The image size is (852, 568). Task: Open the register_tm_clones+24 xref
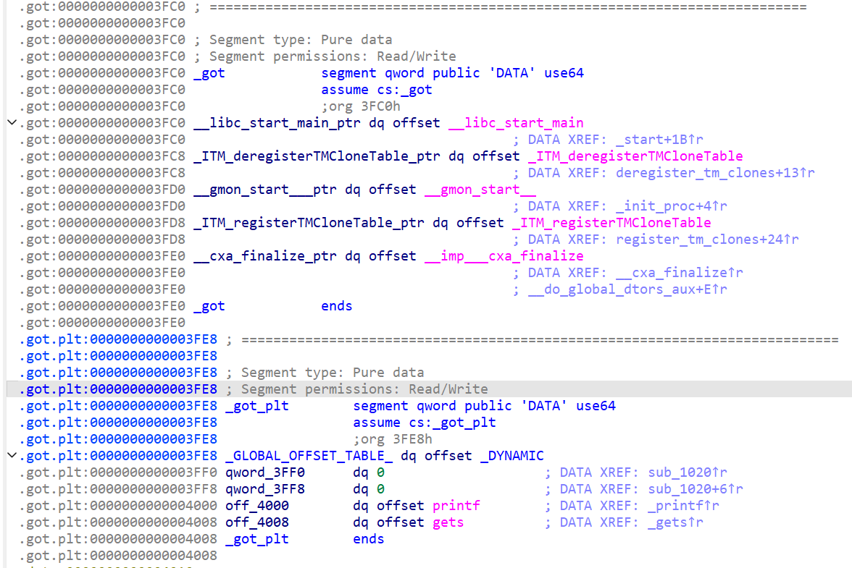click(x=707, y=240)
